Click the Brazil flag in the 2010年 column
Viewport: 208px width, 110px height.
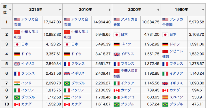pos(67,83)
